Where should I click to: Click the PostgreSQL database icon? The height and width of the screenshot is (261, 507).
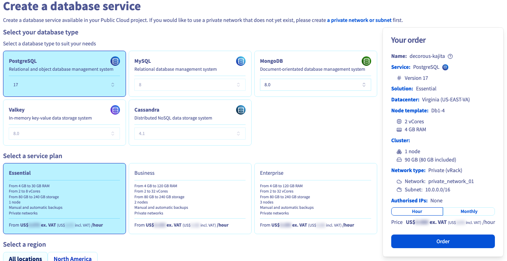(x=115, y=61)
